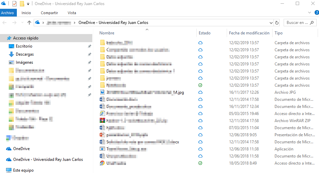This screenshot has width=319, height=173.
Task: Sort by the Tipo column header
Action: click(x=279, y=33)
